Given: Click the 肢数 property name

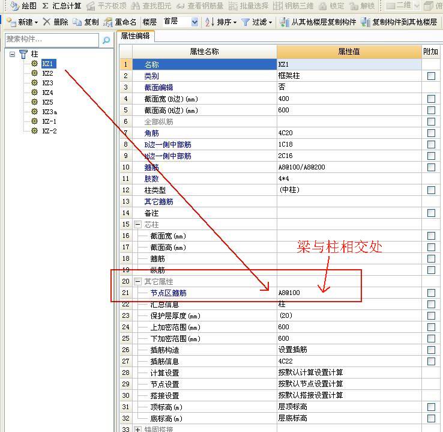Looking at the screenshot, I should click(x=151, y=178).
